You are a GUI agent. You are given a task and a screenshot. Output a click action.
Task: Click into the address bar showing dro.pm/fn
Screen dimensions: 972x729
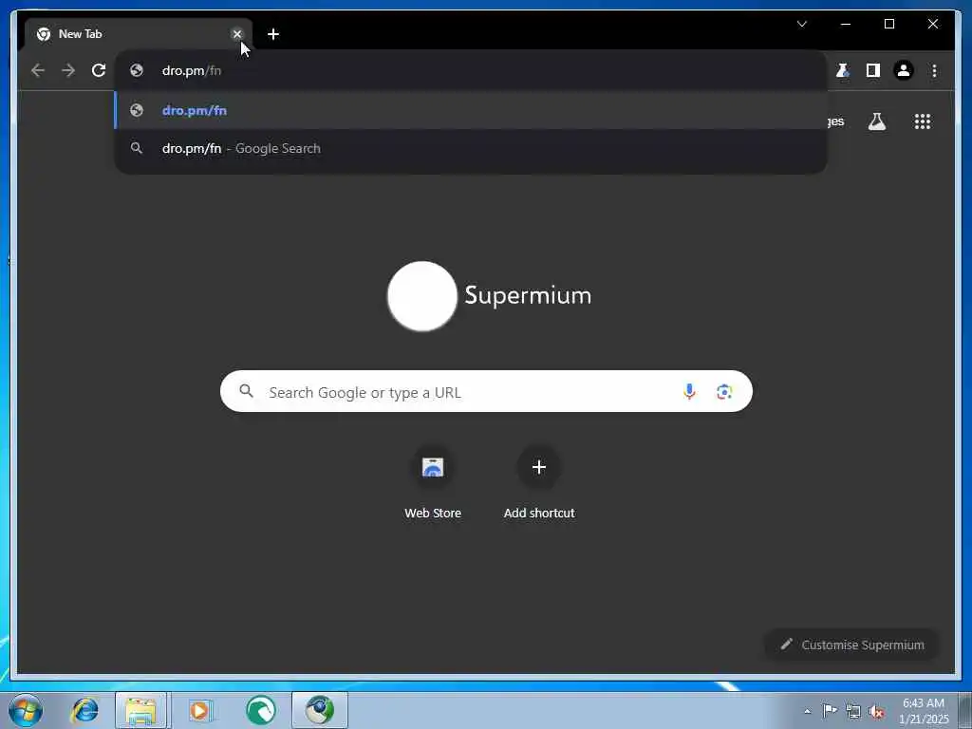pos(471,70)
